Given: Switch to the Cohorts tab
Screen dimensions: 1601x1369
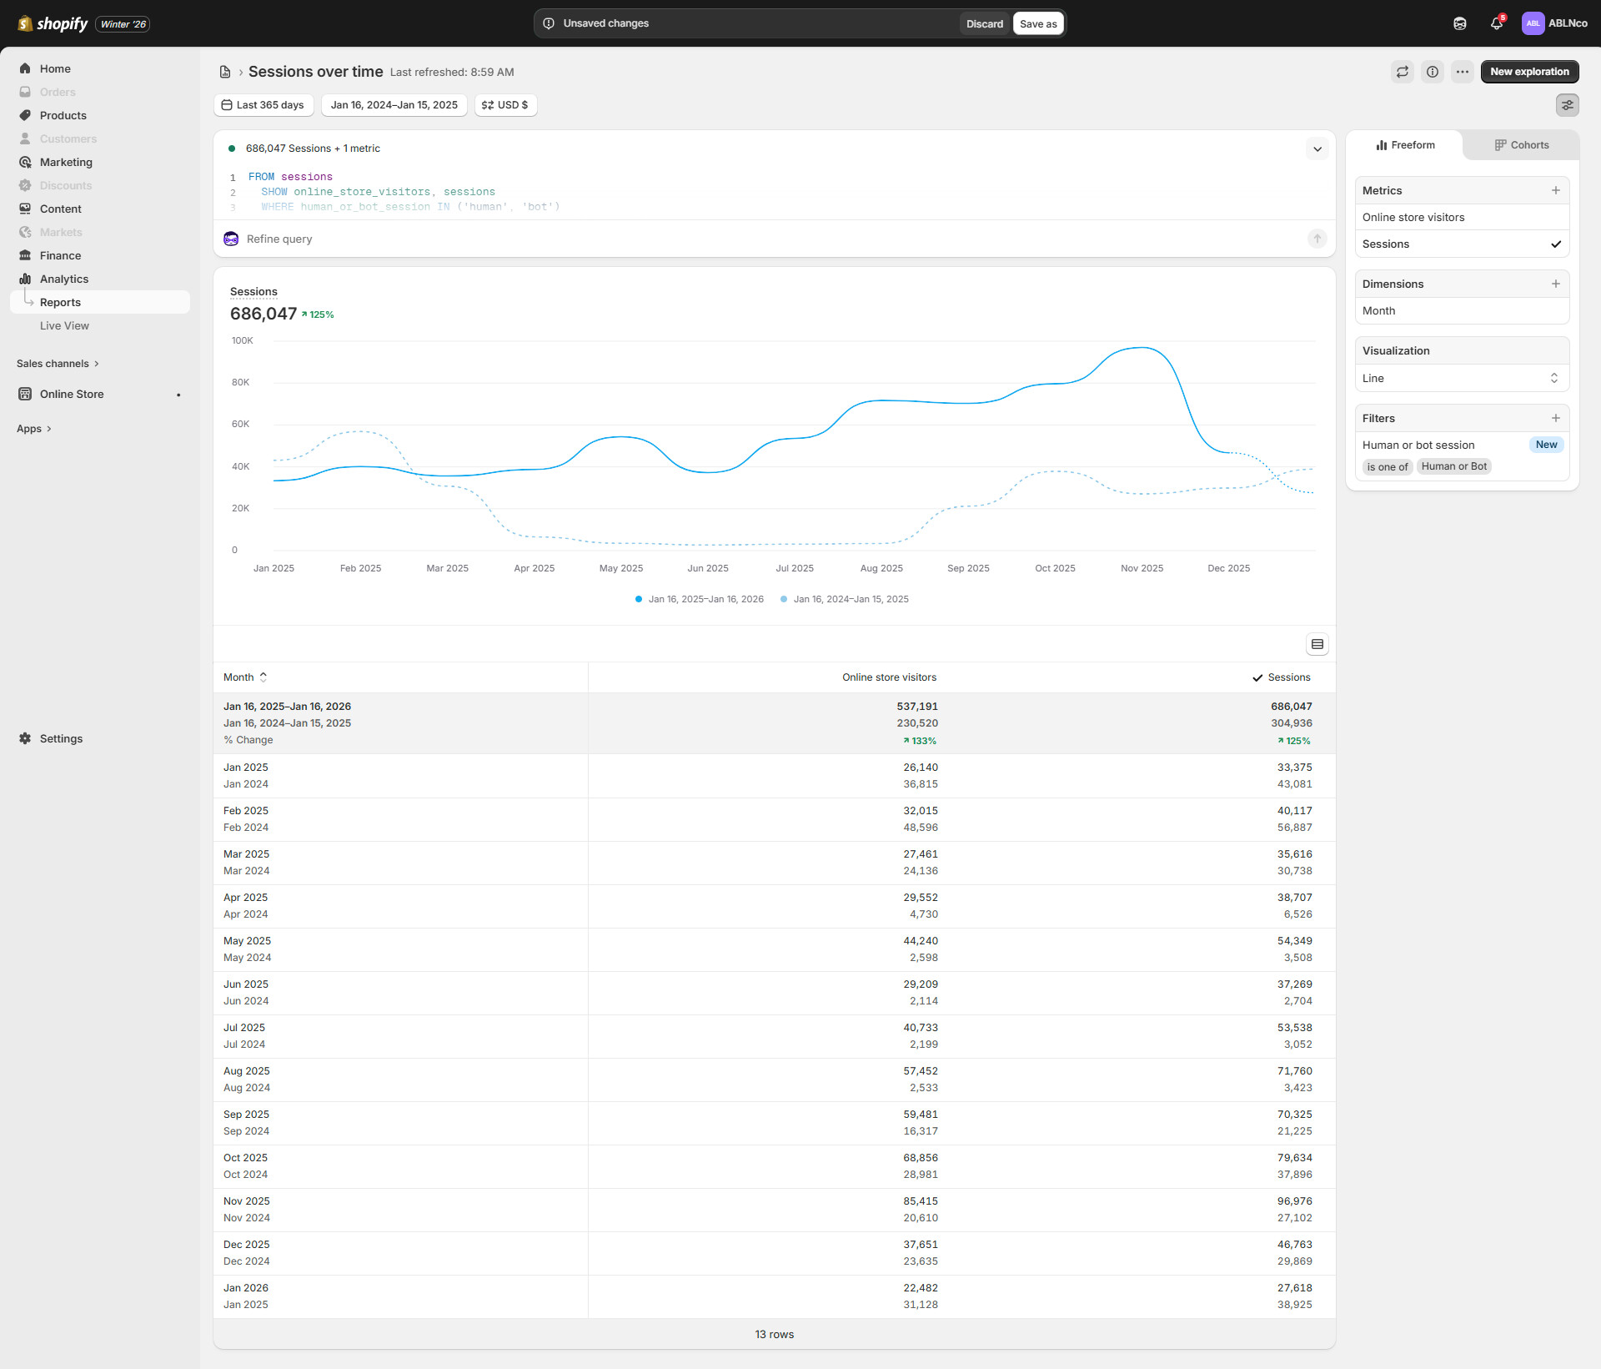Looking at the screenshot, I should [x=1522, y=145].
